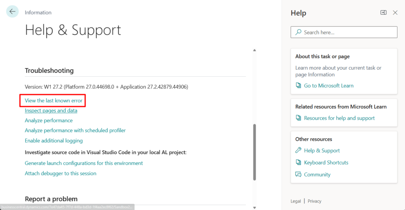Image resolution: width=405 pixels, height=210 pixels.
Task: Open the Privacy link
Action: pos(314,201)
